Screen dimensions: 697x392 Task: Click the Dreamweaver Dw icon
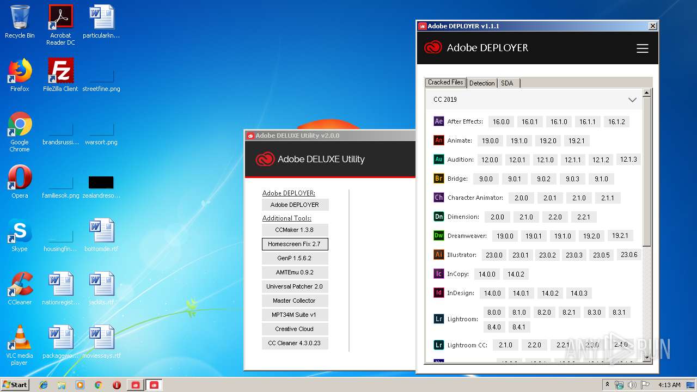pos(438,236)
